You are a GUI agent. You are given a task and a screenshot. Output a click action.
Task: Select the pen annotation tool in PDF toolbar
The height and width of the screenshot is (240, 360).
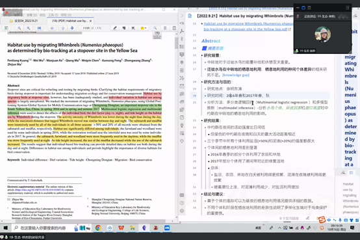(x=115, y=28)
